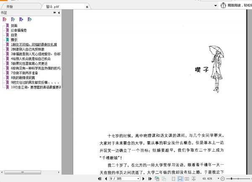Click the bookmark flag icon beside 封面
This screenshot has height=182, width=252.
[x=7, y=26]
